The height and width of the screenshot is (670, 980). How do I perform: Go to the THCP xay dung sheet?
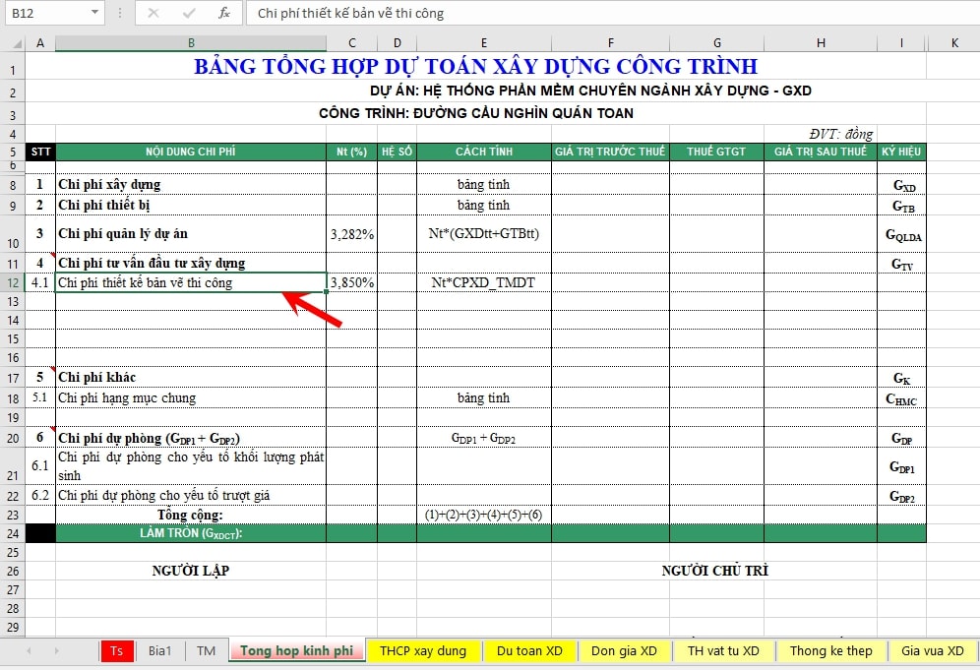click(423, 650)
